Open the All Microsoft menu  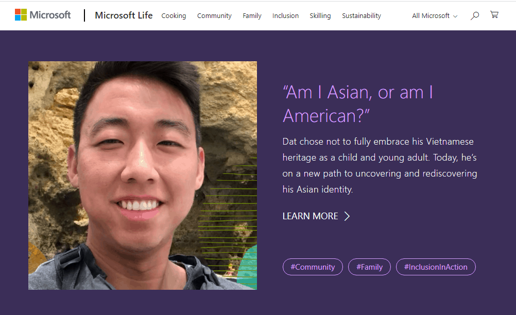(x=431, y=16)
